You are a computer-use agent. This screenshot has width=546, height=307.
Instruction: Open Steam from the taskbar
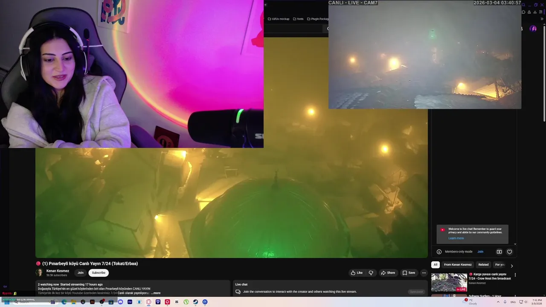tap(195, 302)
